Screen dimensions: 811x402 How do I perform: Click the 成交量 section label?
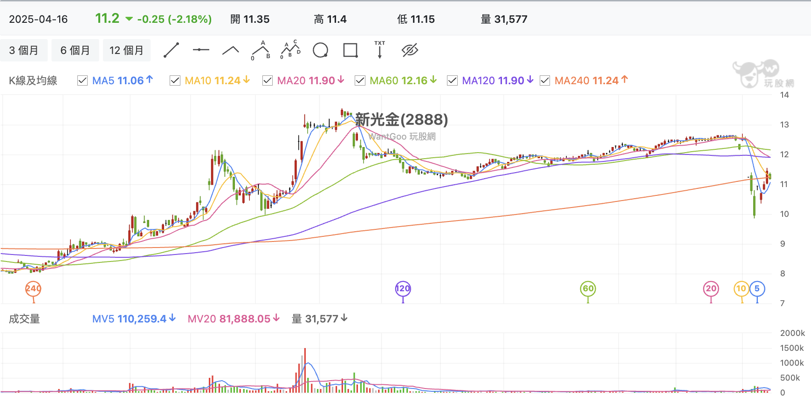point(25,319)
